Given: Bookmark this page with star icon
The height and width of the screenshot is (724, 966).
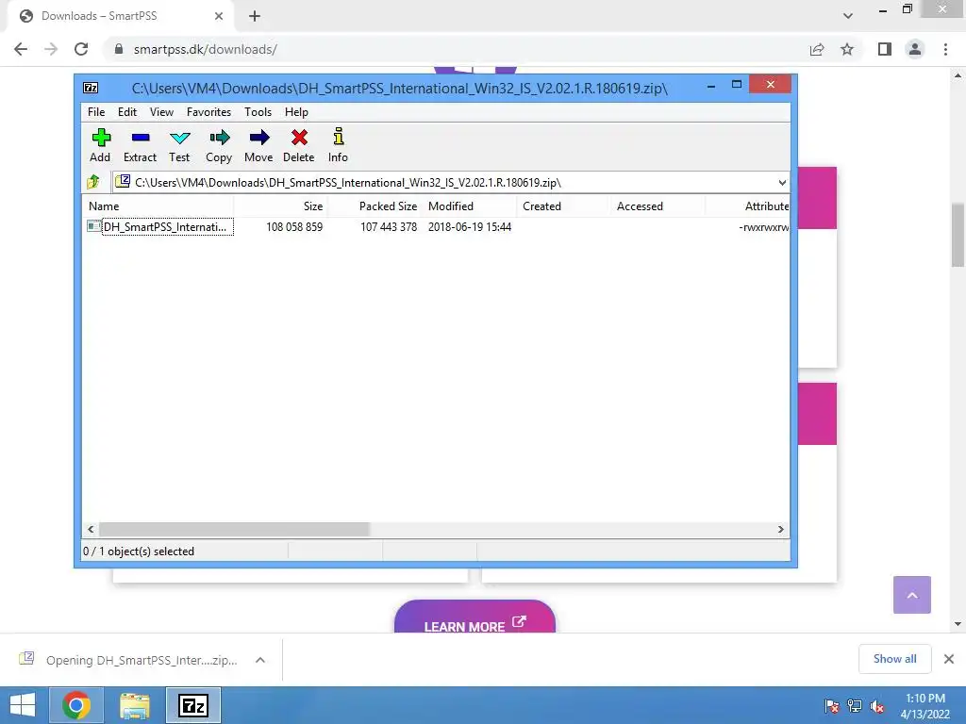Looking at the screenshot, I should coord(847,49).
